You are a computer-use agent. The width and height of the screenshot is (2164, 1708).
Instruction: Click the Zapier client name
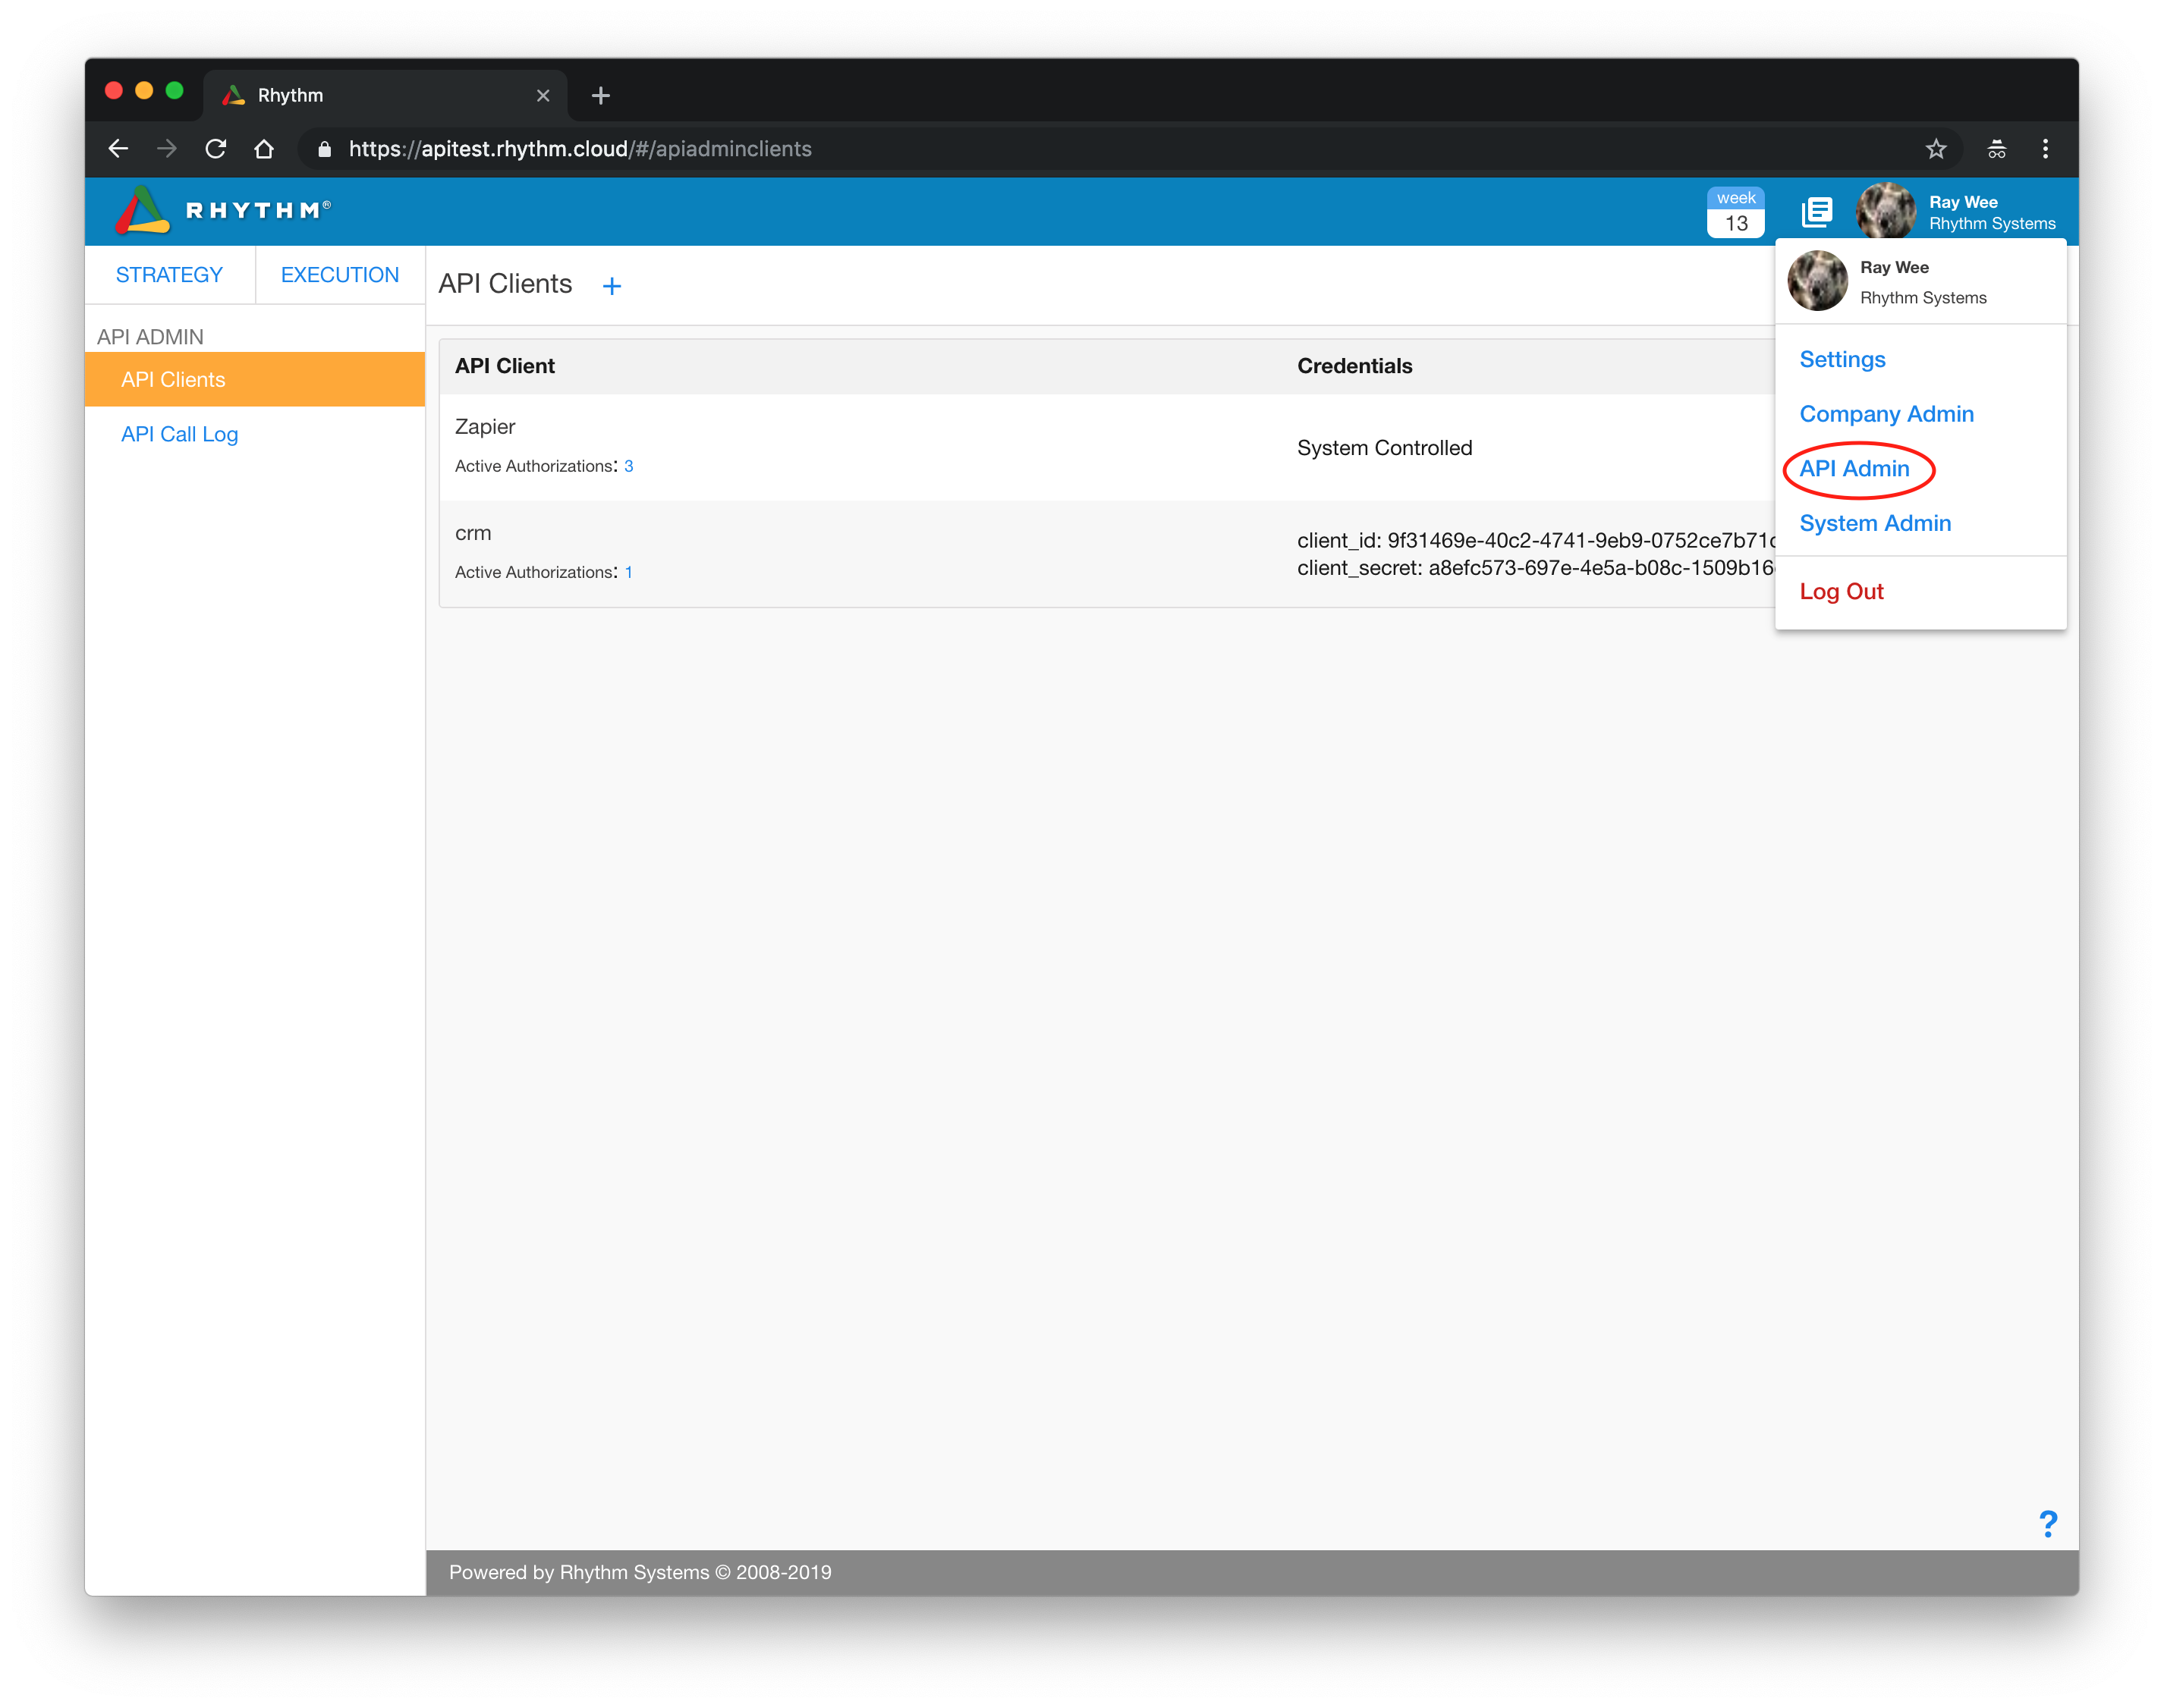tap(485, 427)
